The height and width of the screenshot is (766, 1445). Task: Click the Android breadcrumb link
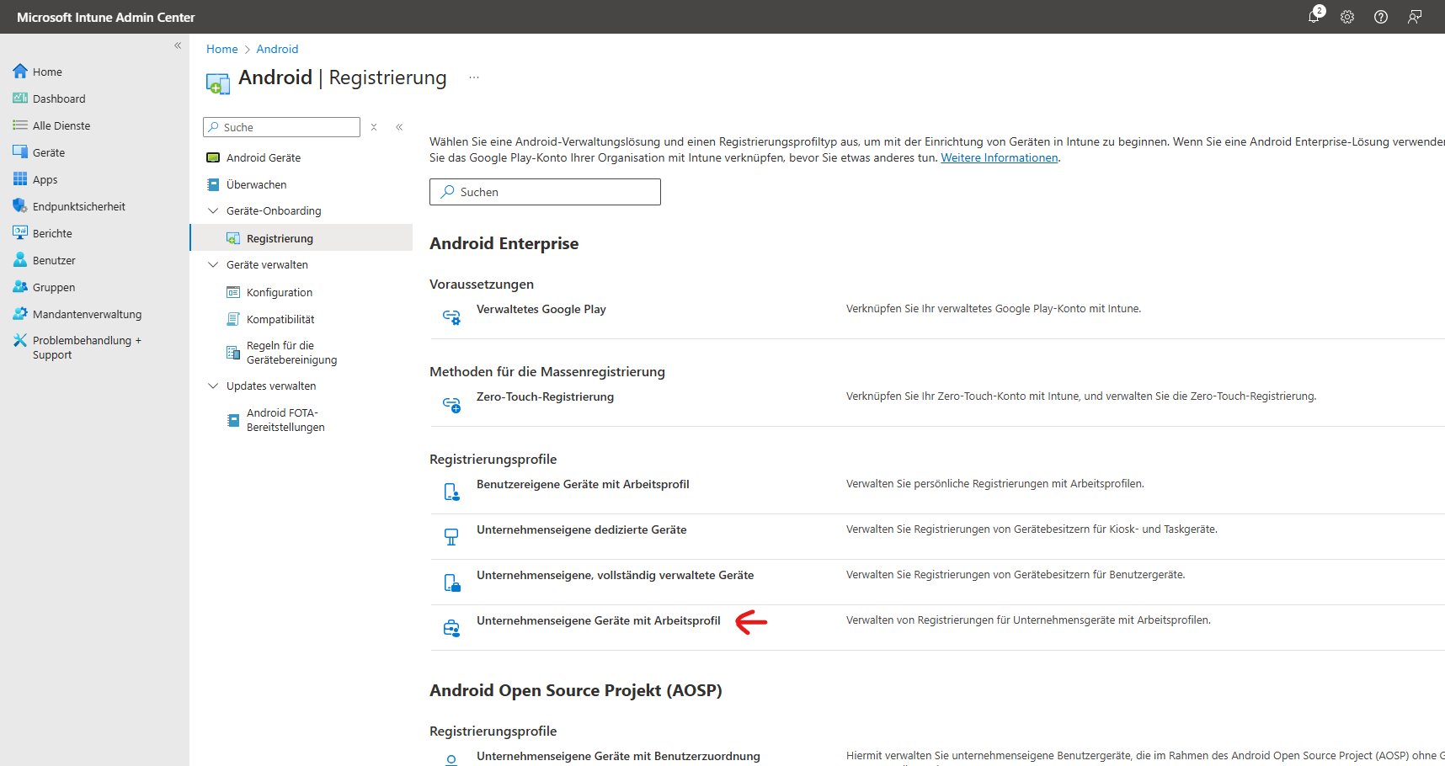277,49
